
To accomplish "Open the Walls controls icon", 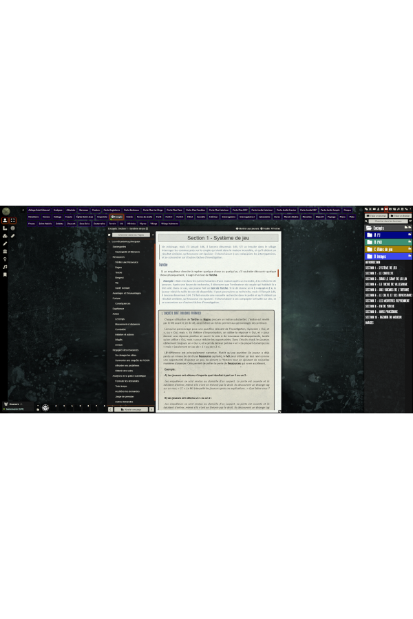I will 5,251.
